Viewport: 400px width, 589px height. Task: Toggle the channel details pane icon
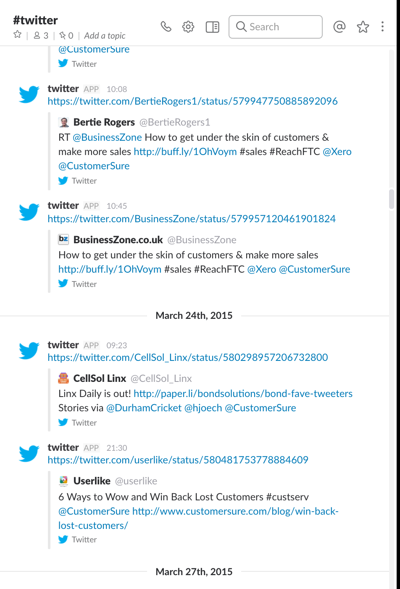pos(212,26)
